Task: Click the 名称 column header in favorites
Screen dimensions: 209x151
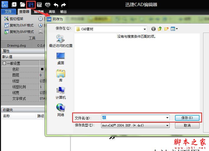Action: click(x=18, y=116)
